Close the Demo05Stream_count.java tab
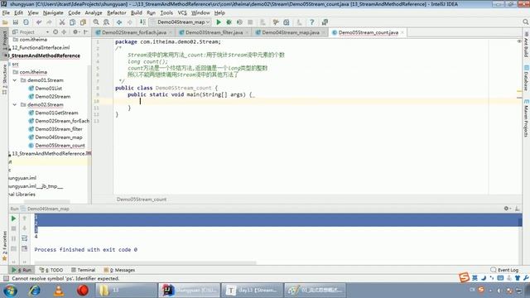The width and height of the screenshot is (530, 298). (402, 32)
